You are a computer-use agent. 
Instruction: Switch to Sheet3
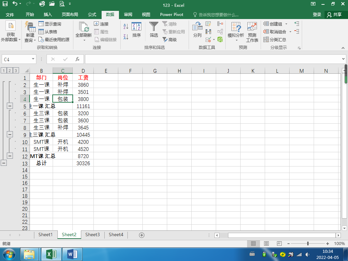pos(92,234)
